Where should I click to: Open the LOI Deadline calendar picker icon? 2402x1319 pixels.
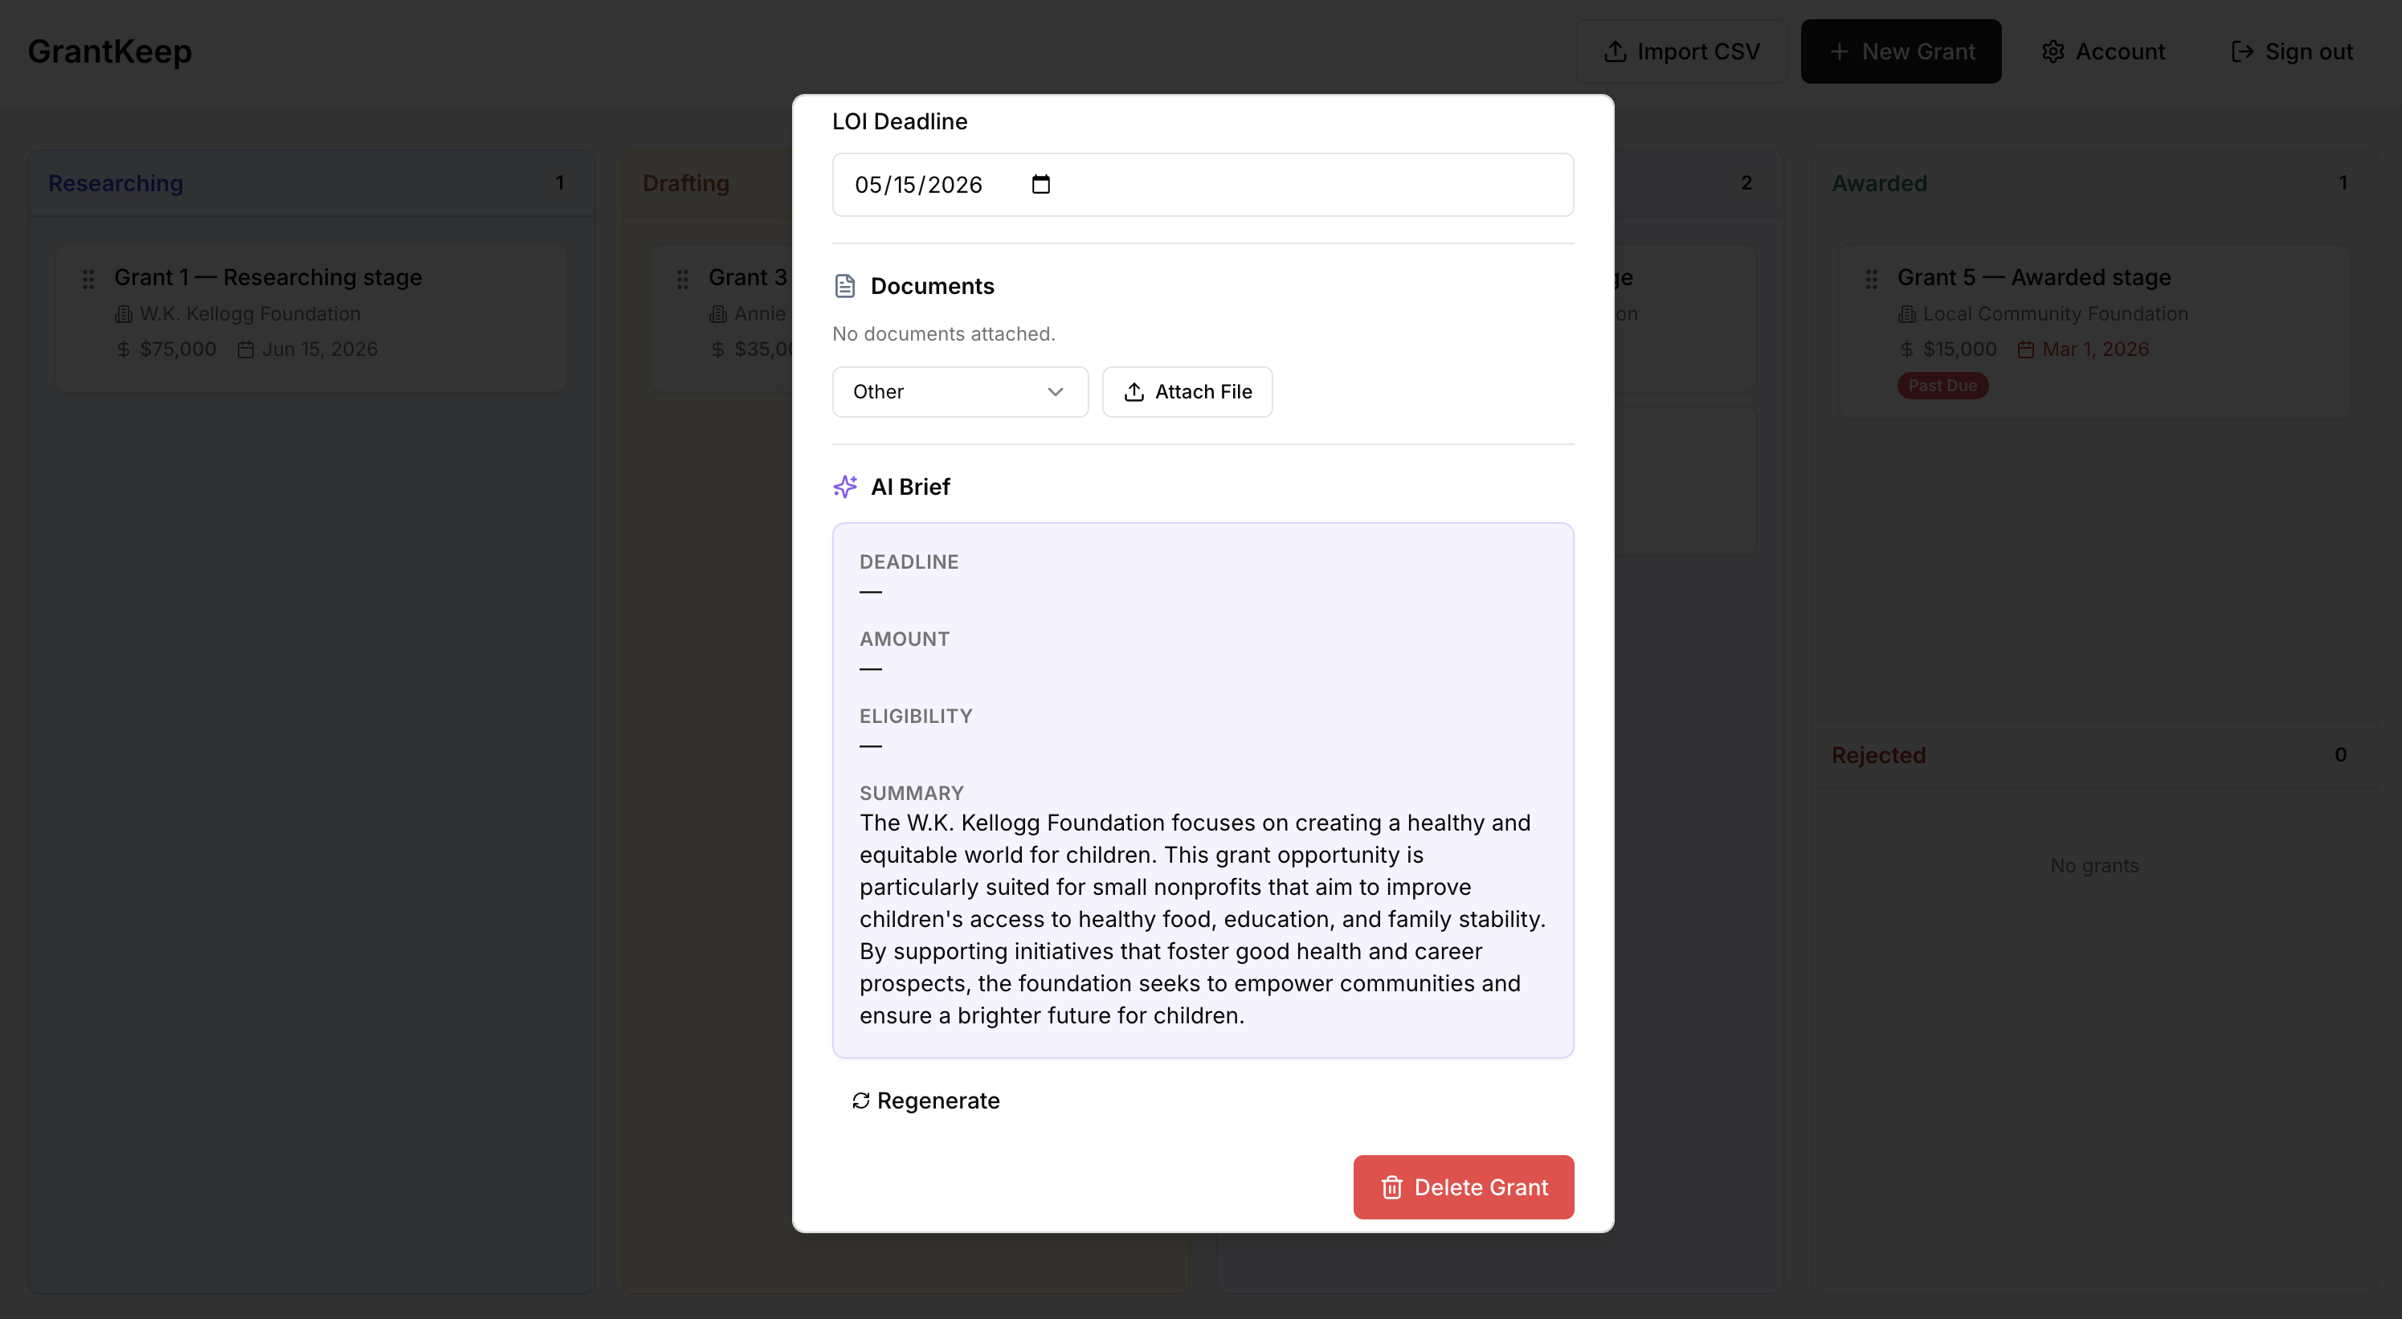click(x=1040, y=185)
